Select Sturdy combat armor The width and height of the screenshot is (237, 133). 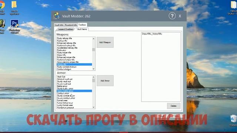coord(74,96)
